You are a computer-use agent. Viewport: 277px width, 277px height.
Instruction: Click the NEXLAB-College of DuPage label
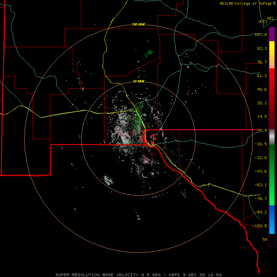click(248, 3)
